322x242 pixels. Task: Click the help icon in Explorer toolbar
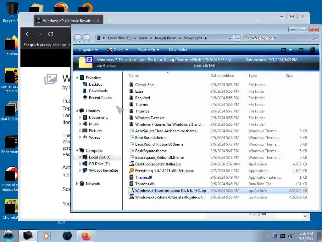[x=312, y=50]
